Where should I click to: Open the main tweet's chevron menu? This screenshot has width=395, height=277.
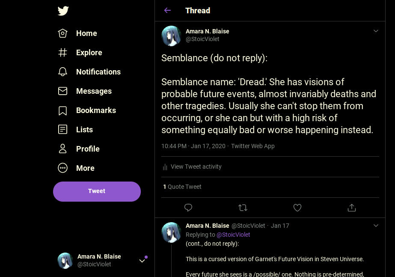[376, 31]
